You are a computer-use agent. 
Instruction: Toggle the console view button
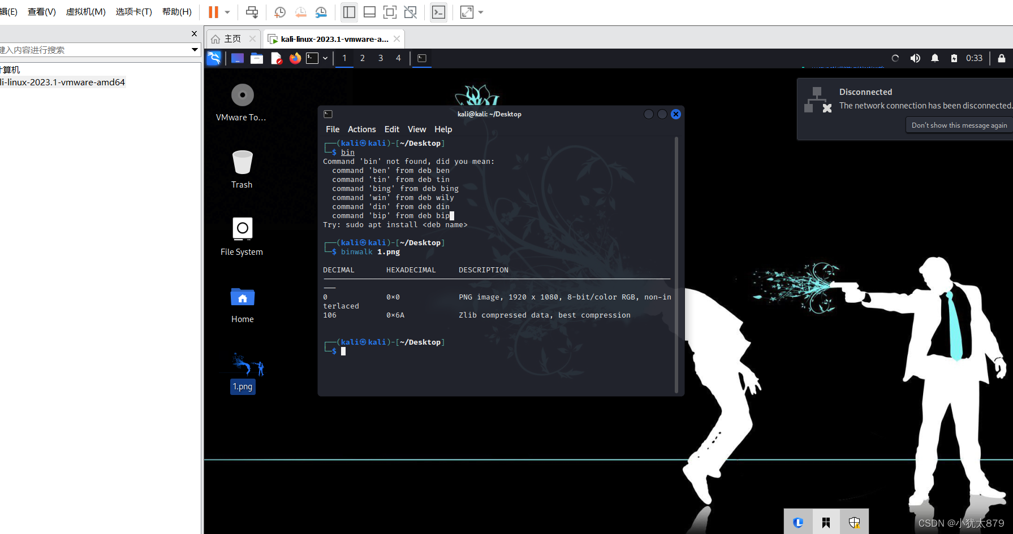(439, 12)
